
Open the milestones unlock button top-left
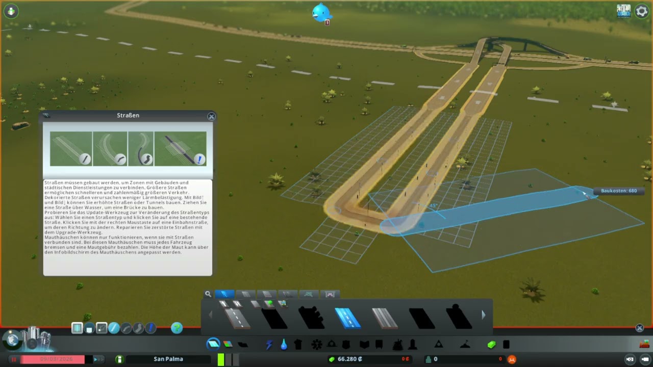[11, 11]
